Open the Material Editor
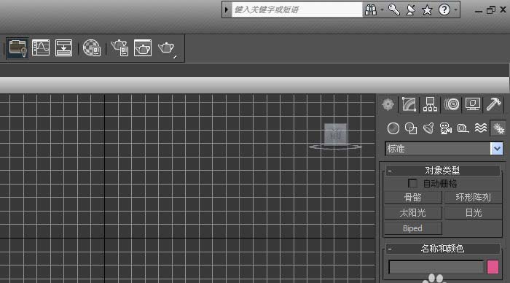This screenshot has width=510, height=283. tap(91, 48)
